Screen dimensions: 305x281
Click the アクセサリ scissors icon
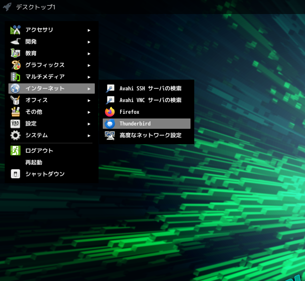15,30
